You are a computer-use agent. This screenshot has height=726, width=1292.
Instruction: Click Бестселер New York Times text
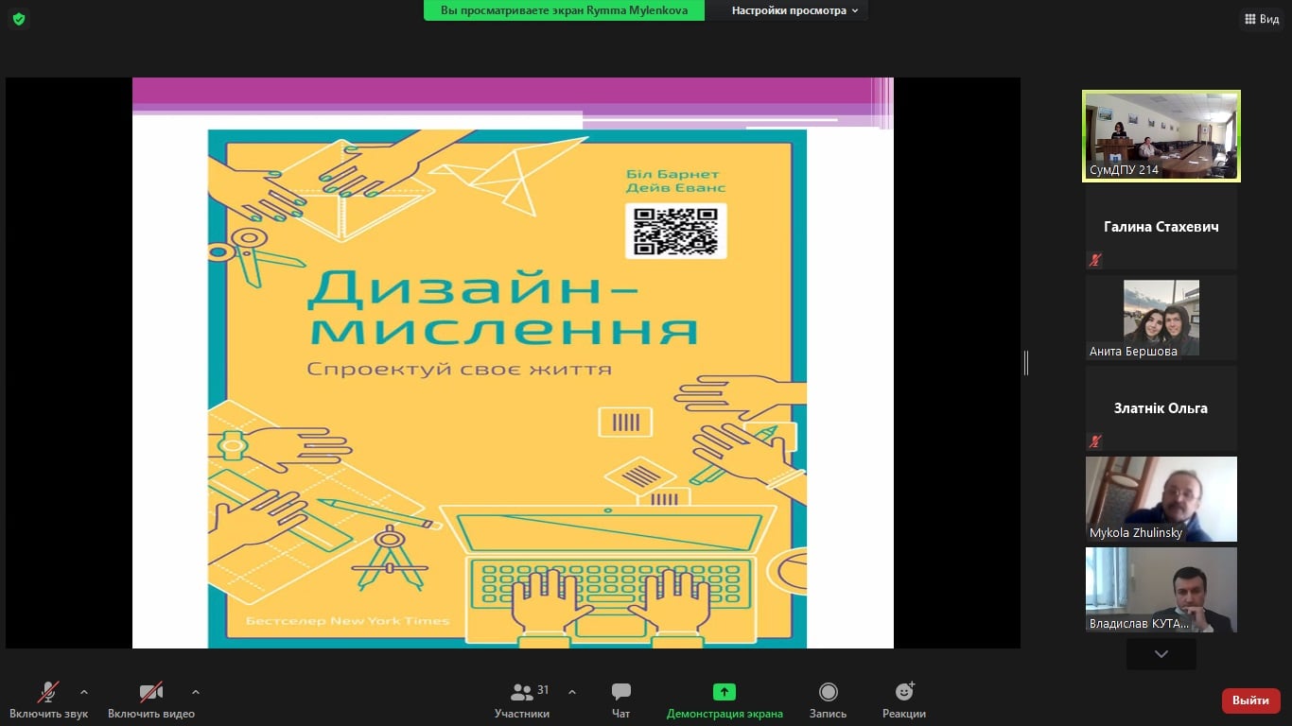tap(347, 621)
